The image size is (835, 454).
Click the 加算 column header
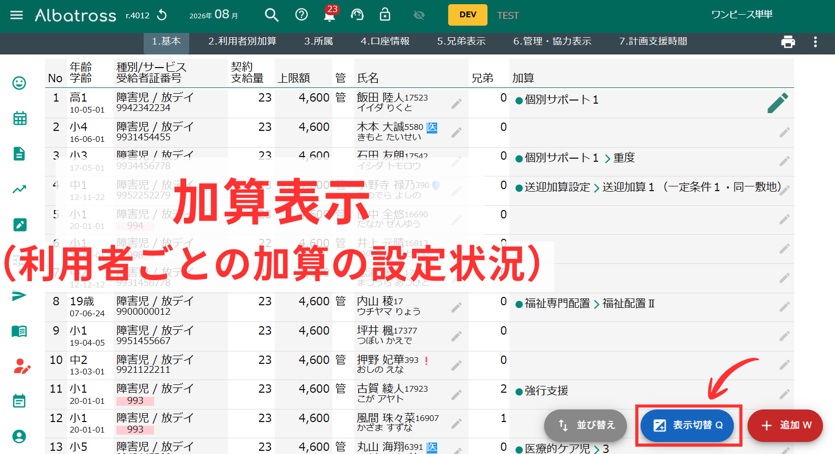point(523,78)
